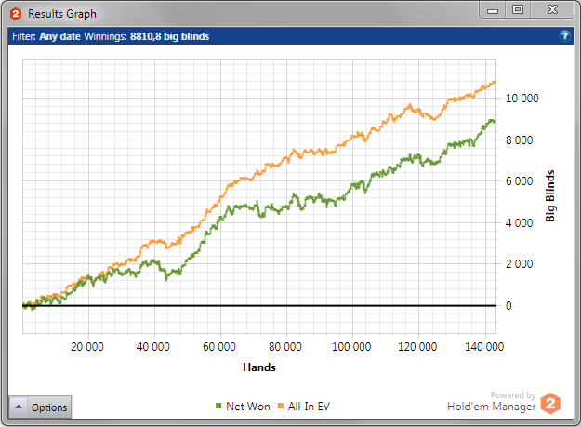Screen dimensions: 581x427
Task: Click the Filter Any date text
Action: tap(46, 36)
